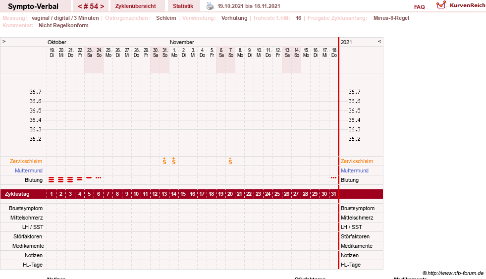Click right temperature label 36.2
Screen dimensions: 486x279
(354, 139)
